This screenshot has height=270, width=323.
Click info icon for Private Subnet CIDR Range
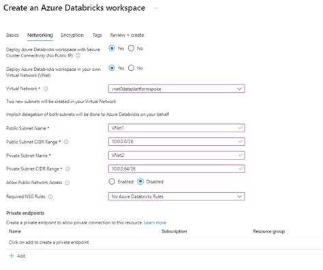coord(67,169)
